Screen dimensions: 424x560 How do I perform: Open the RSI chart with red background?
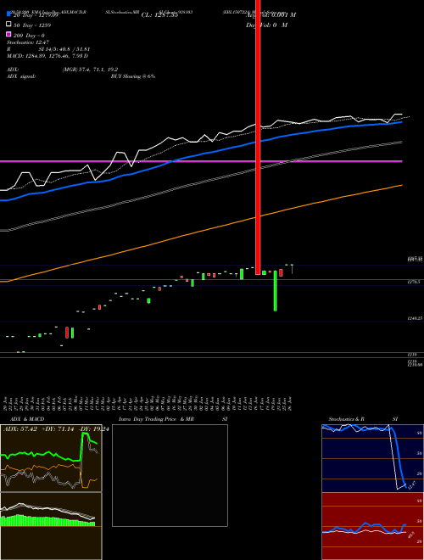372,526
